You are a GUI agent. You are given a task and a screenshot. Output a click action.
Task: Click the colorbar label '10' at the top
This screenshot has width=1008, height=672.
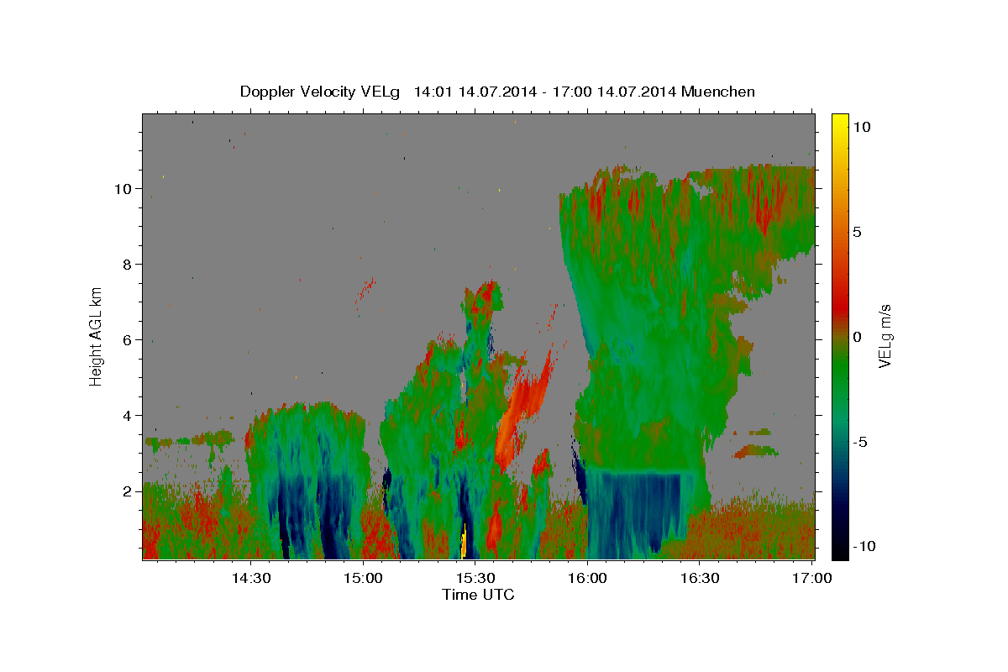click(x=861, y=127)
